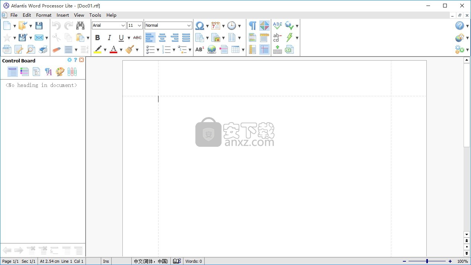Viewport: 471px width, 265px height.
Task: Close the Control Board panel
Action: click(x=81, y=60)
